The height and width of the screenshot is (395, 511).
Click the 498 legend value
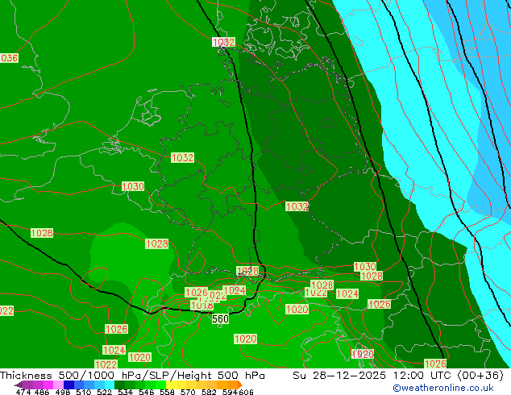(x=63, y=392)
